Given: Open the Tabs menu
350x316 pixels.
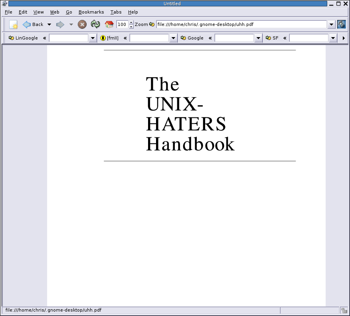Looking at the screenshot, I should (116, 12).
